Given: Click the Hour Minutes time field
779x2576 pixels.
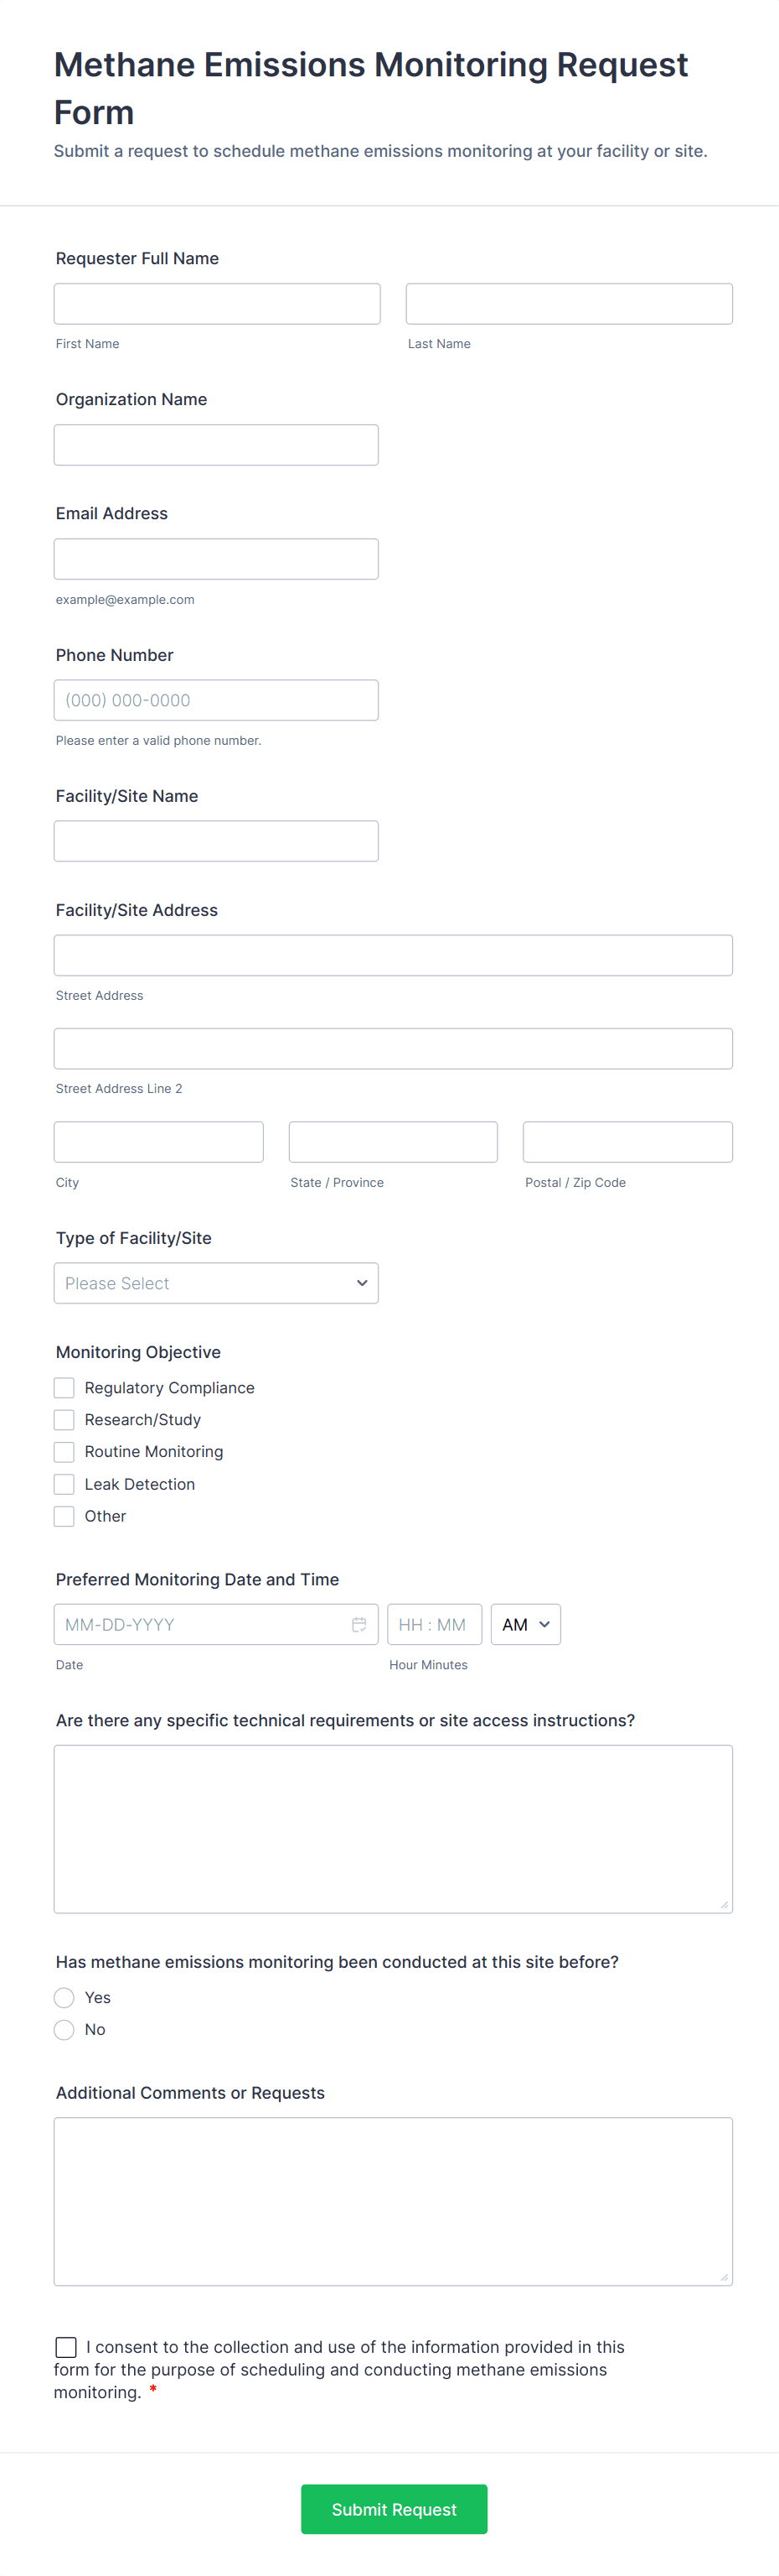Looking at the screenshot, I should point(433,1624).
